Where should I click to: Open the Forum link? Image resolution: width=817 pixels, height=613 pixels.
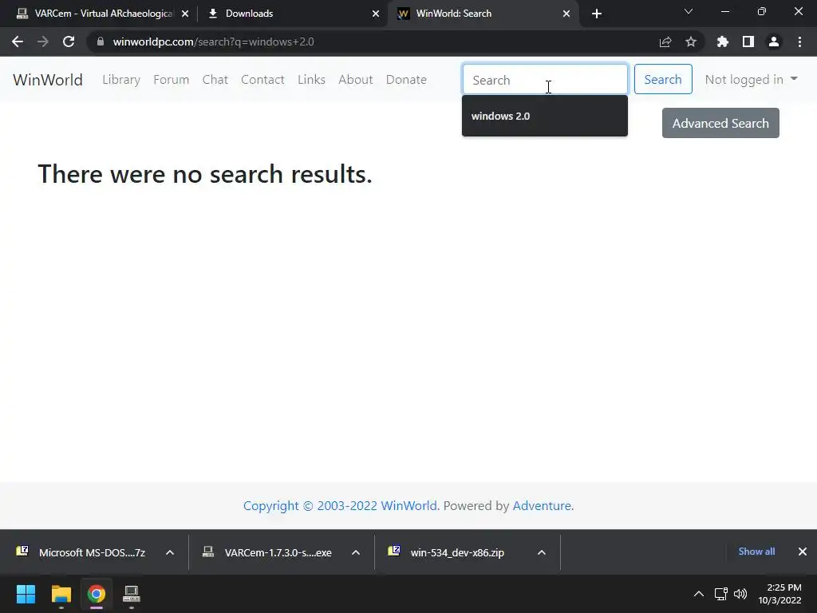click(x=171, y=80)
